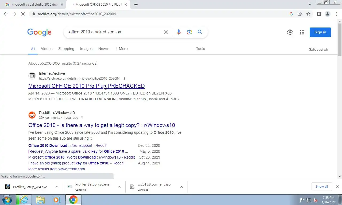
Task: Click the muted volume tray icon
Action: [315, 200]
